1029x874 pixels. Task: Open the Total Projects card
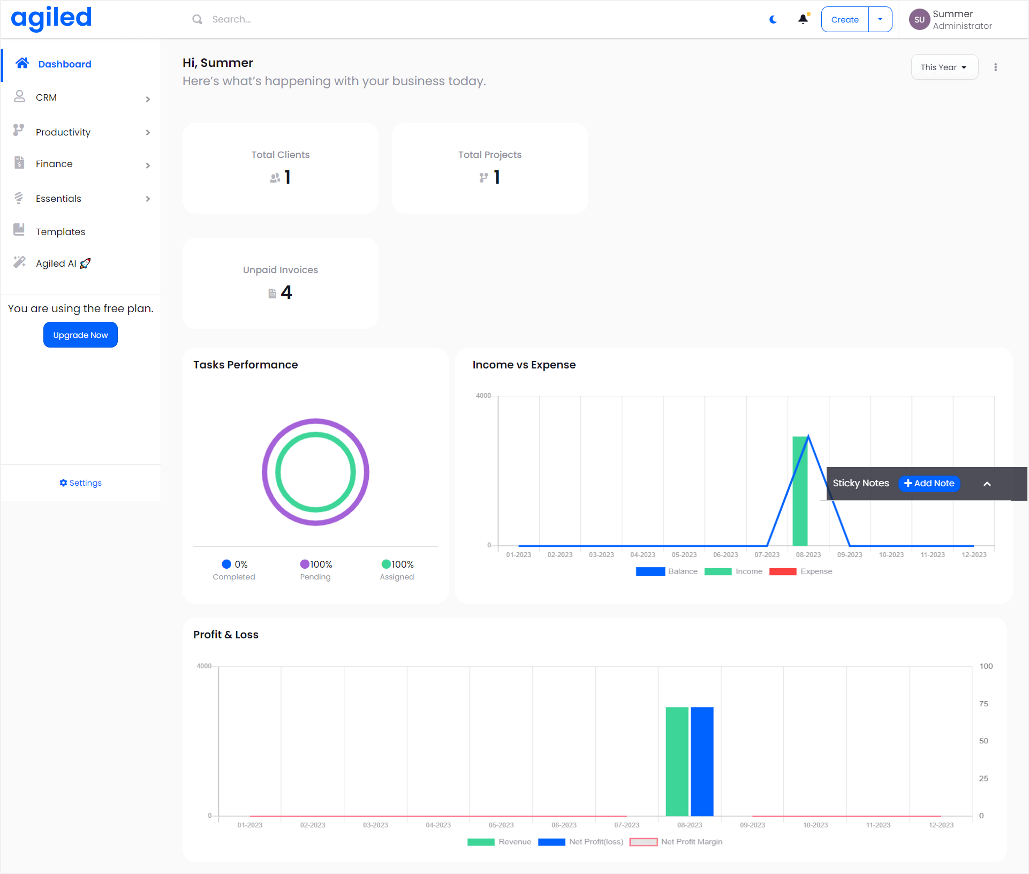tap(490, 168)
